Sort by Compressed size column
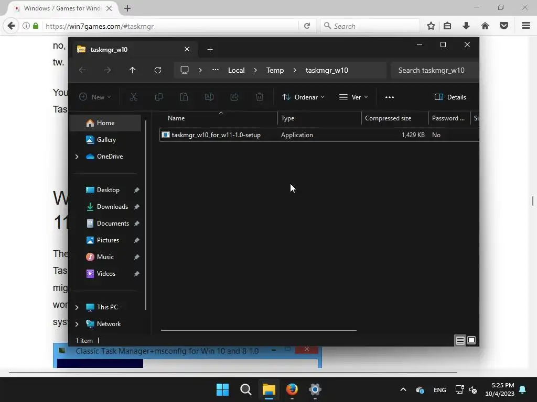The width and height of the screenshot is (537, 402). [x=394, y=118]
